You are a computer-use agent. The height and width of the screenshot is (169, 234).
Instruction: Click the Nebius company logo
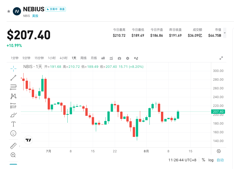[x=17, y=11]
